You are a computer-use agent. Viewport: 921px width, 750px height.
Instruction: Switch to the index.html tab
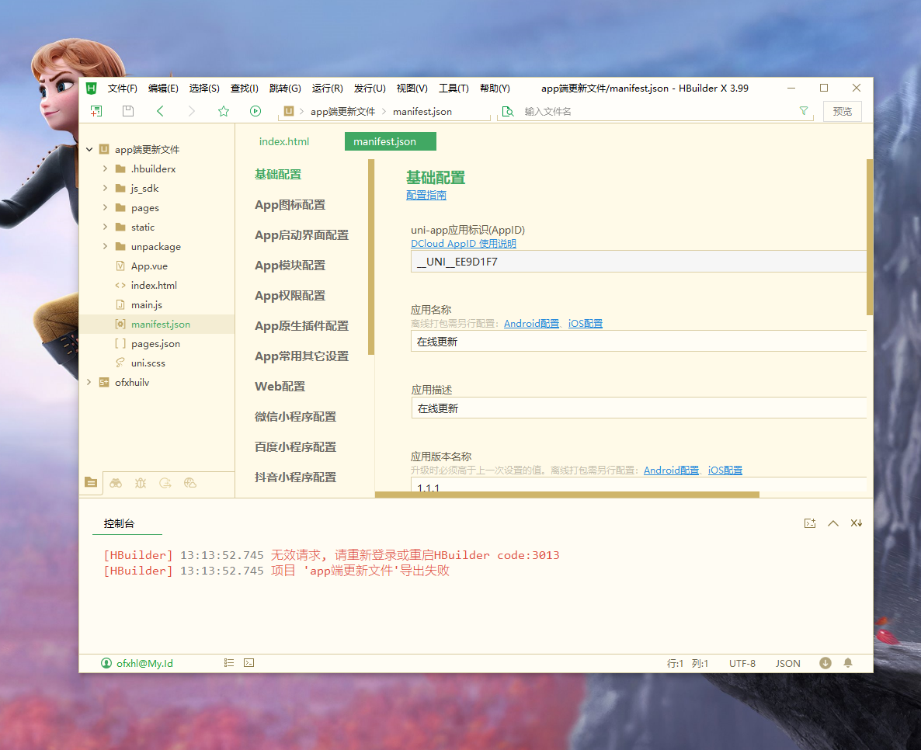[x=284, y=141]
